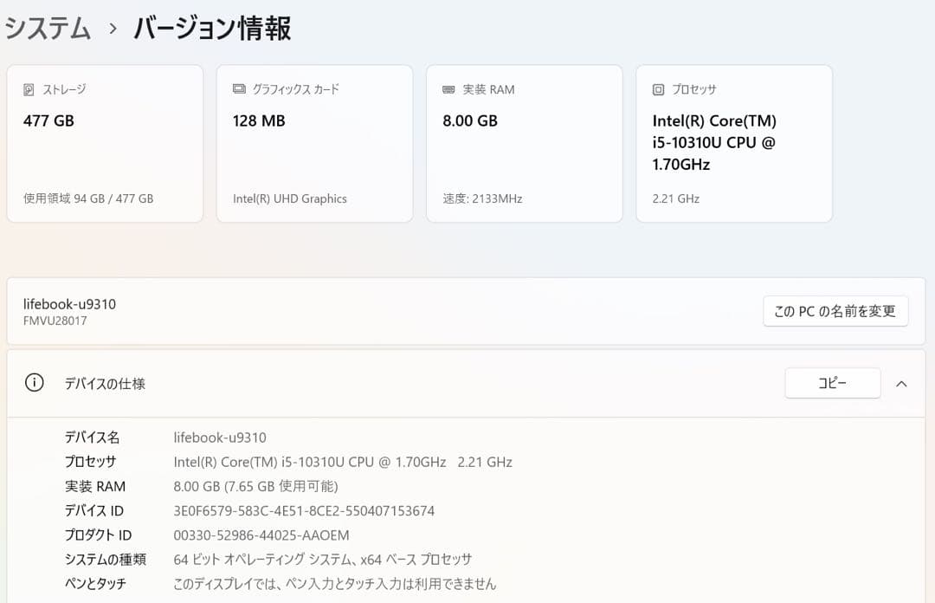Click この PC の名前を変更 button
The width and height of the screenshot is (935, 603).
[835, 311]
